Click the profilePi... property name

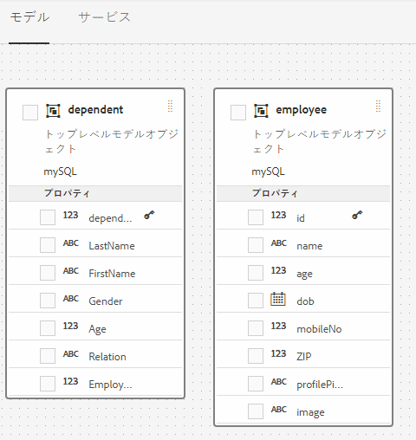coord(320,385)
